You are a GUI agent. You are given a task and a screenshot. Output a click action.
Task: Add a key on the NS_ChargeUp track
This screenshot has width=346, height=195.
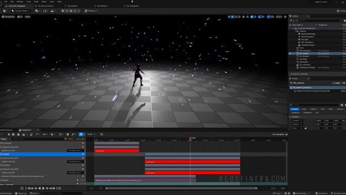(83, 143)
